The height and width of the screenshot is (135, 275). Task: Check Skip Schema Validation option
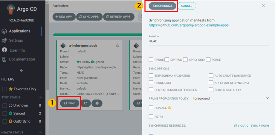(x=151, y=75)
